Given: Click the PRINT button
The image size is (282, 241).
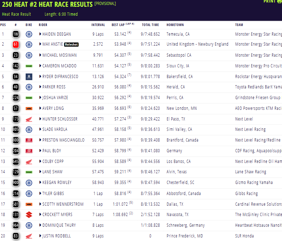Looking at the screenshot, I should click(x=272, y=1).
